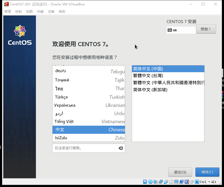Select Türkçe Turkish in the language list
This screenshot has width=224, height=187.
click(88, 97)
